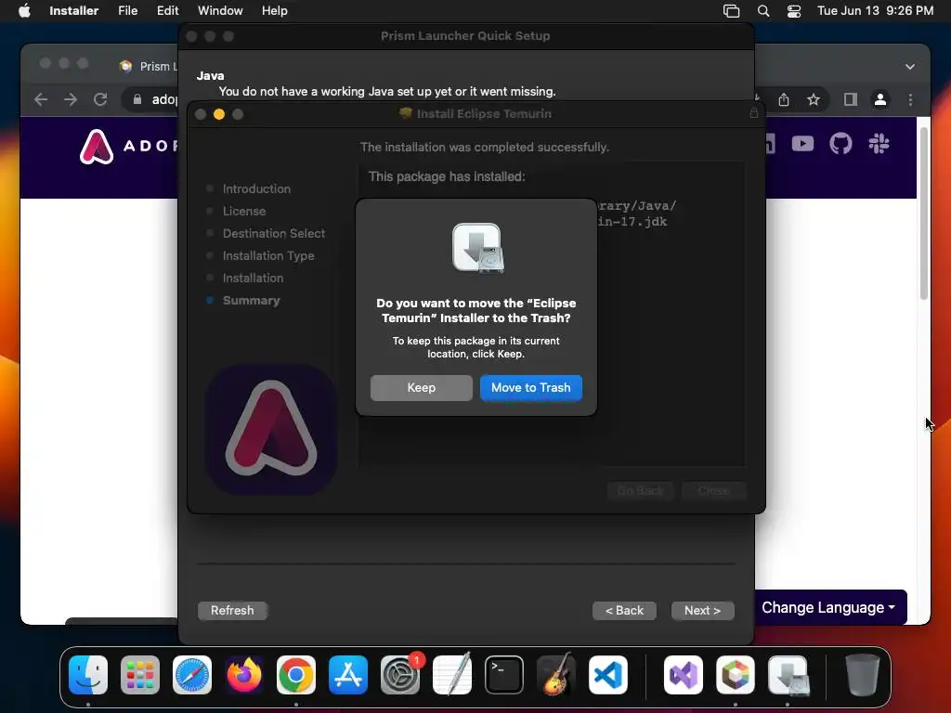Click the Stage Manager menu bar icon
This screenshot has width=951, height=713.
(x=732, y=11)
